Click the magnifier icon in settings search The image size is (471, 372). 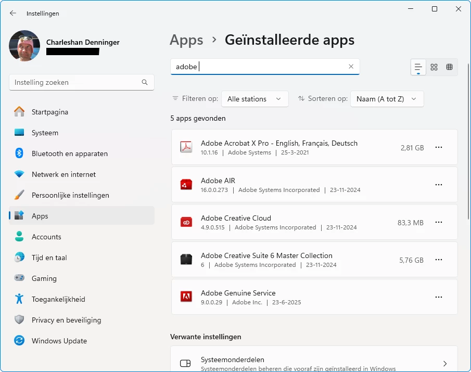pyautogui.click(x=145, y=82)
